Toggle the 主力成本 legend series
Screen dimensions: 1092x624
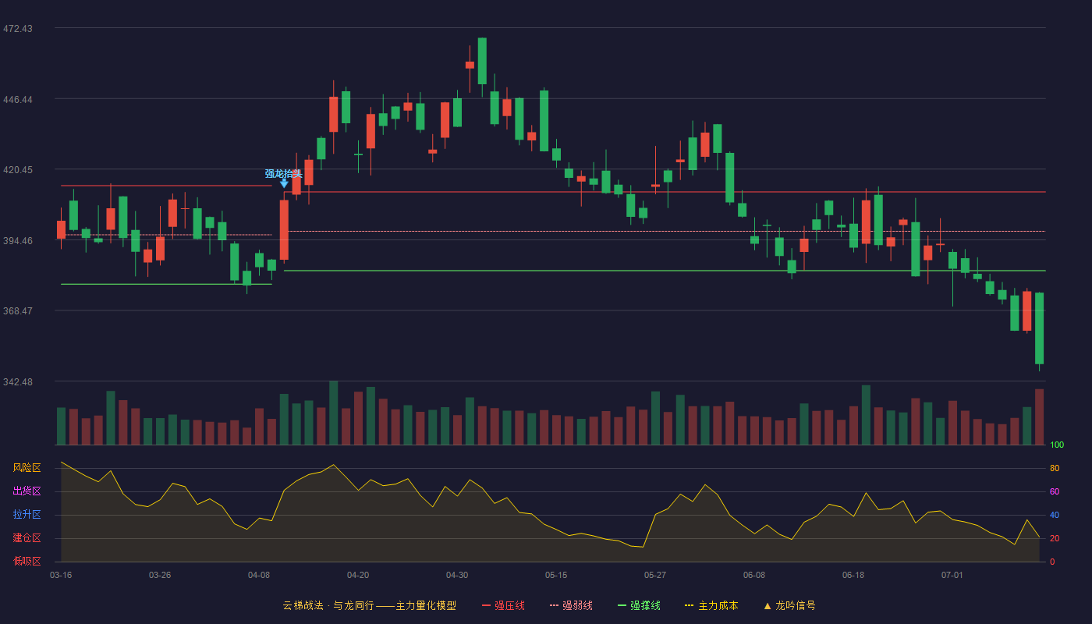pyautogui.click(x=711, y=605)
